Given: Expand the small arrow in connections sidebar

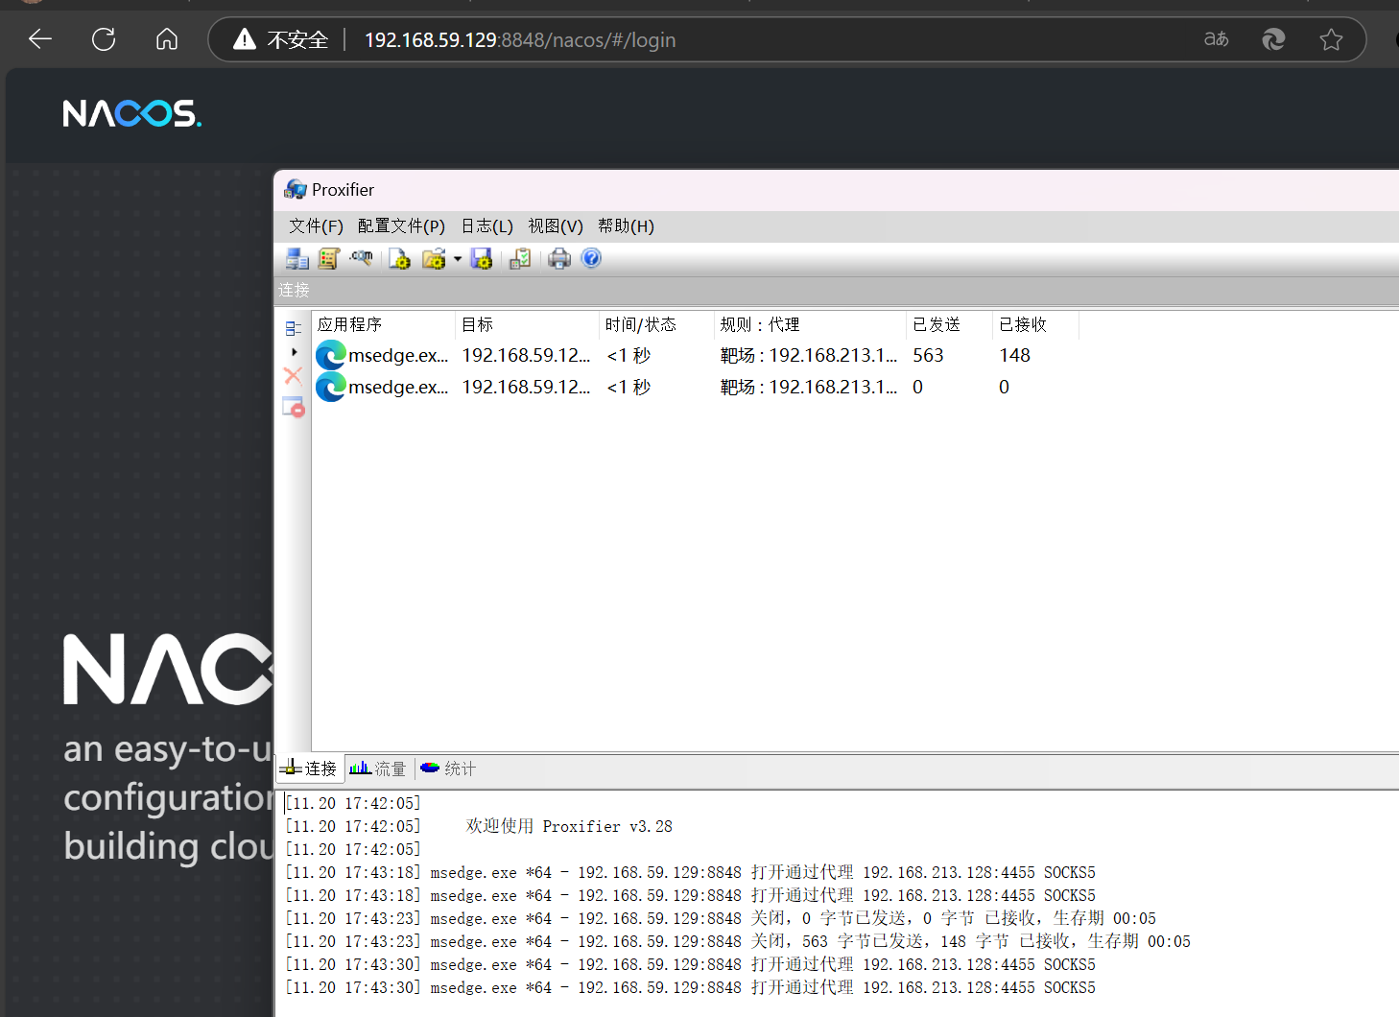Looking at the screenshot, I should pyautogui.click(x=294, y=352).
